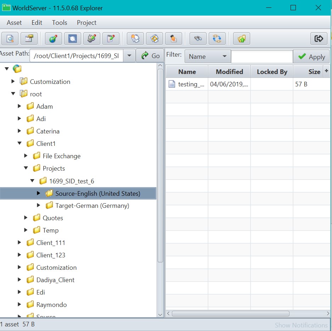Image resolution: width=332 pixels, height=331 pixels.
Task: Open the asset properties toolbar icon
Action: 29,39
